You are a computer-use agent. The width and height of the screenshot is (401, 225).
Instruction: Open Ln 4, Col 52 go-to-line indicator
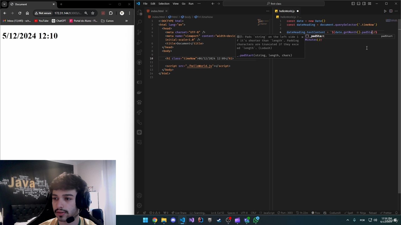coord(217,213)
